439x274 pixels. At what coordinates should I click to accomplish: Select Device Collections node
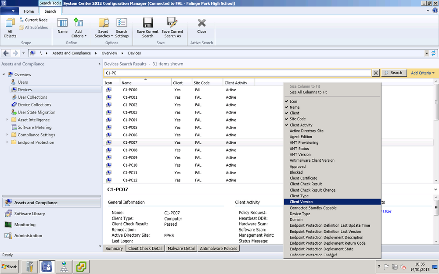[x=34, y=105]
